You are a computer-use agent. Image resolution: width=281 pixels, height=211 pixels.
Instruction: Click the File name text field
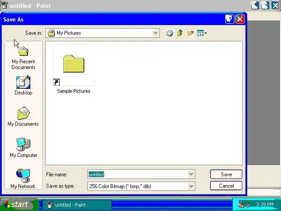tap(137, 174)
